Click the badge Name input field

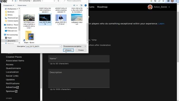[79, 59]
